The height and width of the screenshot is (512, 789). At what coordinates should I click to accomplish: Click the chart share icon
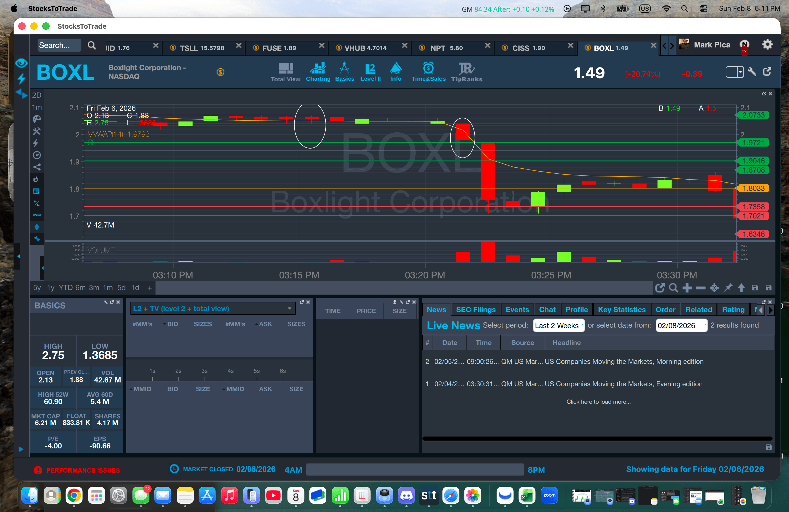point(37,167)
